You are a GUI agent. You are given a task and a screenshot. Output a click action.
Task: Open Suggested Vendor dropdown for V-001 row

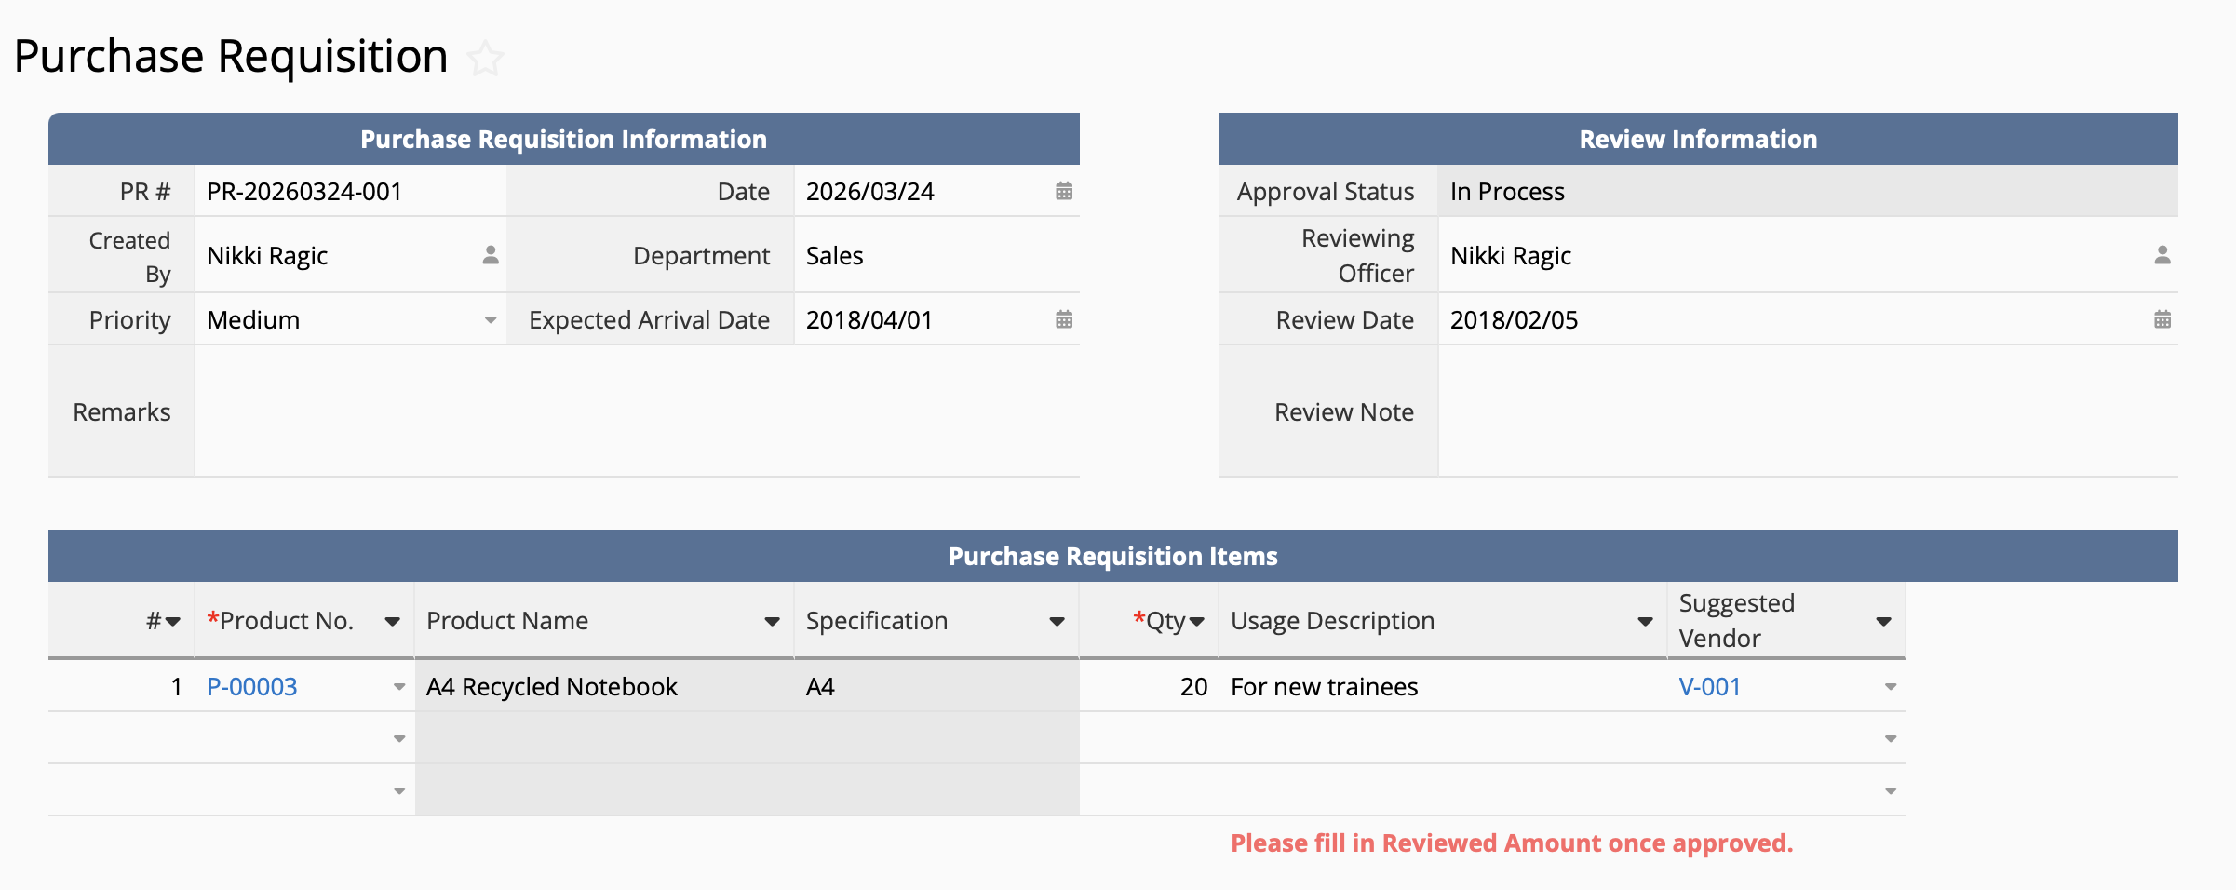coord(1890,687)
